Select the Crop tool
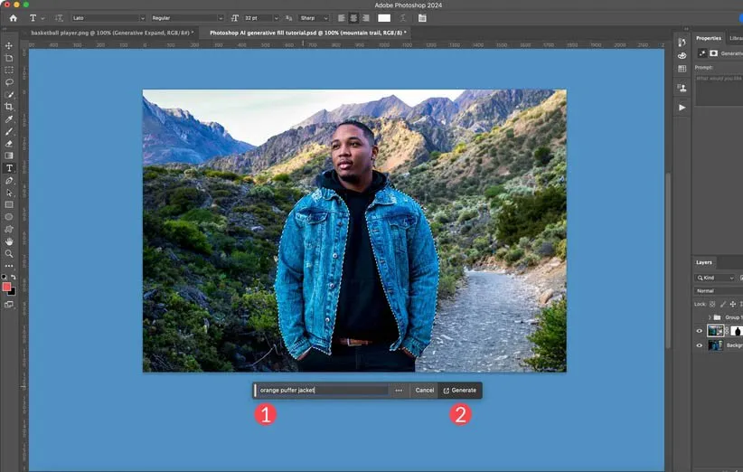Screen dimensions: 743x472 pyautogui.click(x=9, y=107)
